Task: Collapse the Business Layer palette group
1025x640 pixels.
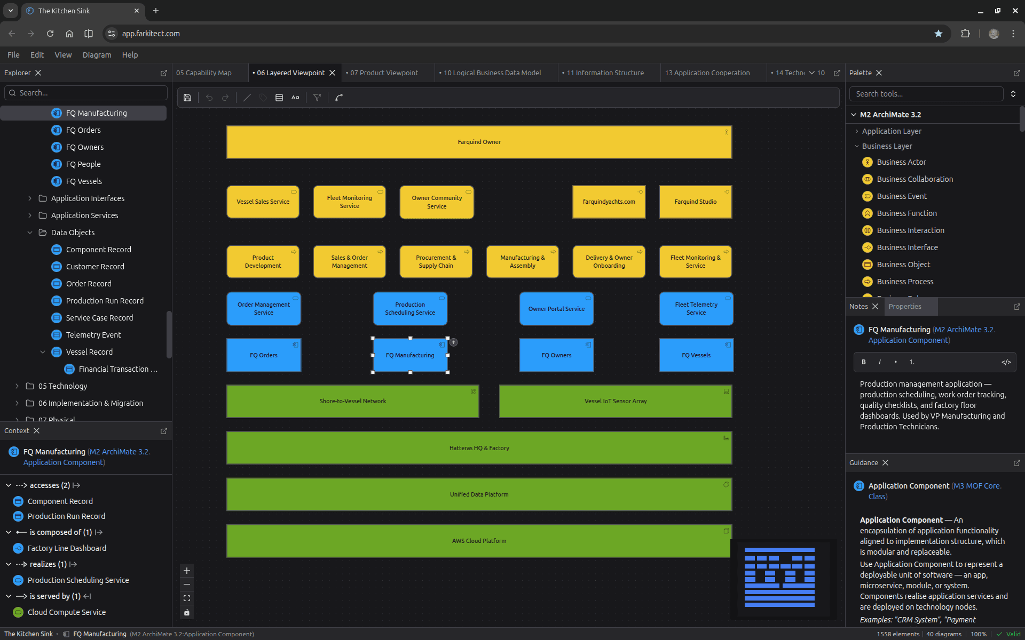Action: tap(857, 146)
